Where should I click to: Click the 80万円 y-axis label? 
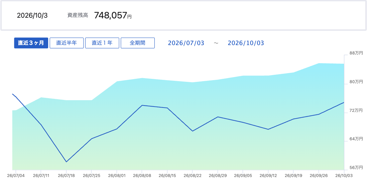pyautogui.click(x=356, y=81)
